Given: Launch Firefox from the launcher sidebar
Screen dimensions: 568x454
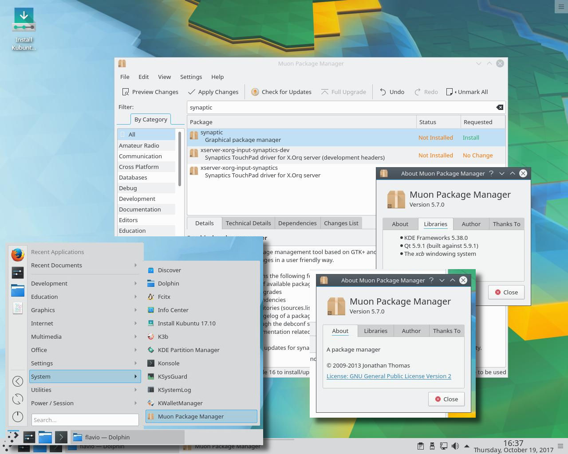Looking at the screenshot, I should (x=17, y=255).
